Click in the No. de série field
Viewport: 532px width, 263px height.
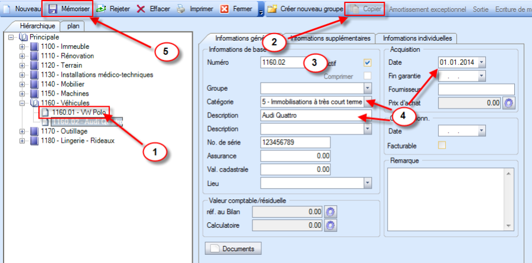[296, 143]
